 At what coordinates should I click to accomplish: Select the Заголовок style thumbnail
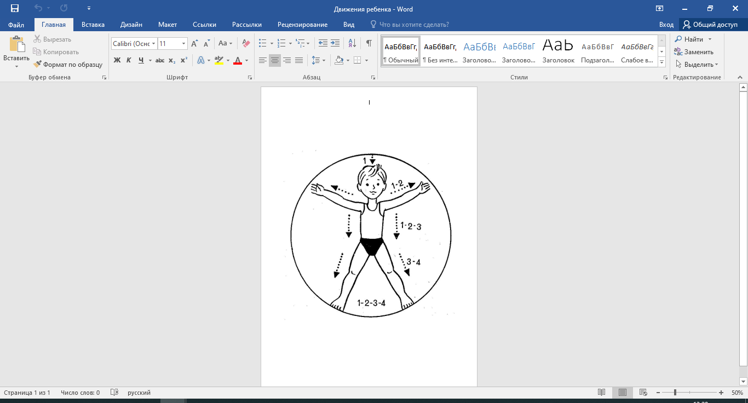558,51
